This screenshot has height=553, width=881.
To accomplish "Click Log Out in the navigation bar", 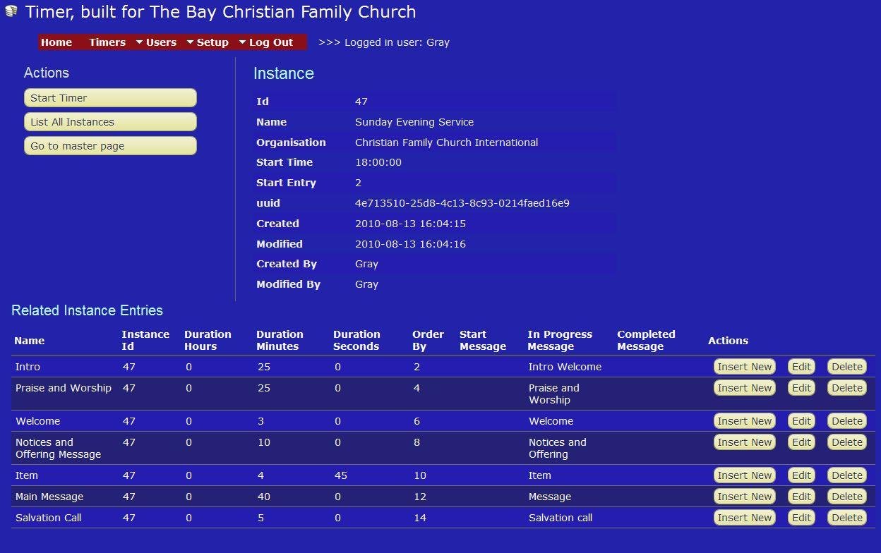I will click(270, 42).
